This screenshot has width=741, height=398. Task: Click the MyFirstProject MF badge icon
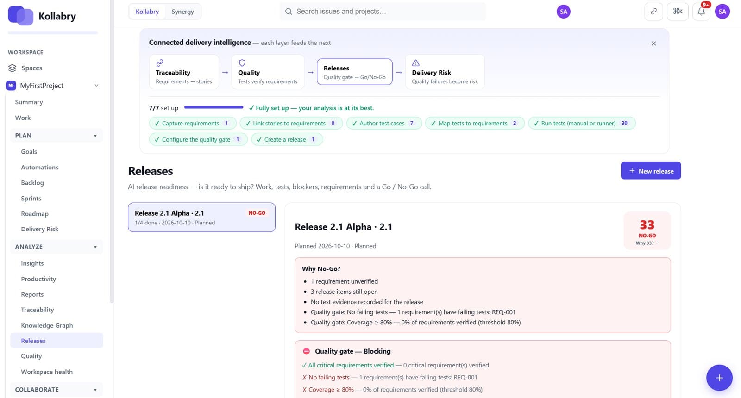tap(11, 86)
